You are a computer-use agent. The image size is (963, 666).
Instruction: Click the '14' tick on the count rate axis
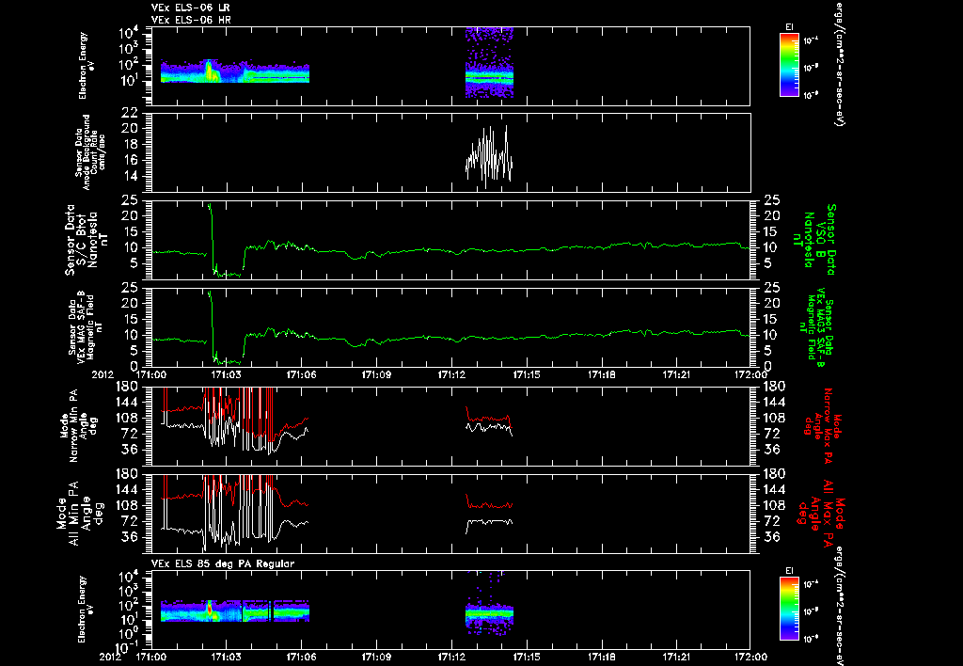tap(129, 176)
